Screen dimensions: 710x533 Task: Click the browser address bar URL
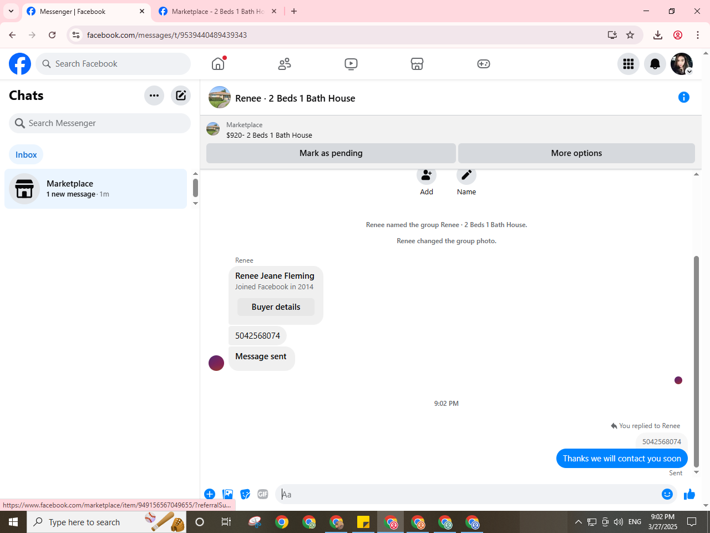[167, 35]
